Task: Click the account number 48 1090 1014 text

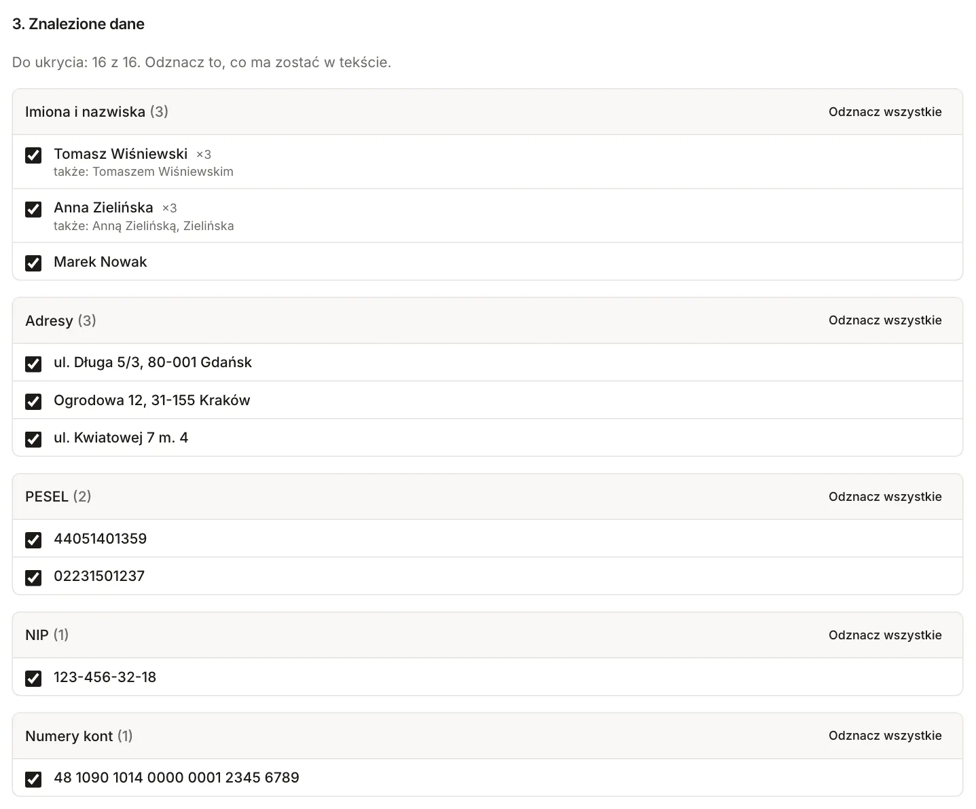Action: [177, 778]
